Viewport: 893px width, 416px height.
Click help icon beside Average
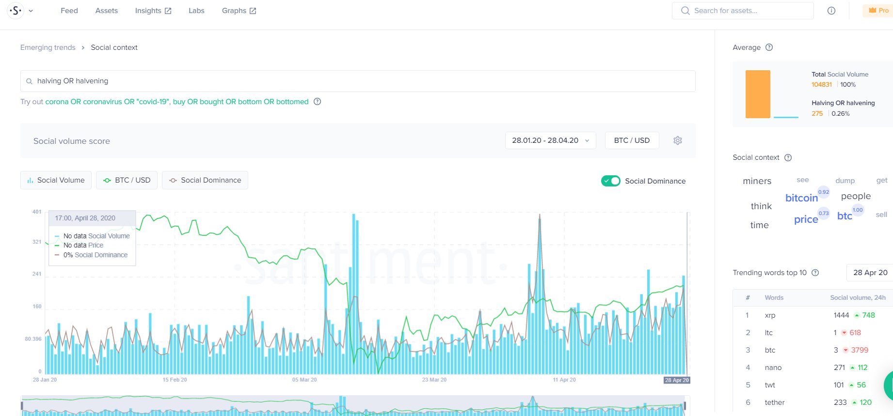pos(769,47)
